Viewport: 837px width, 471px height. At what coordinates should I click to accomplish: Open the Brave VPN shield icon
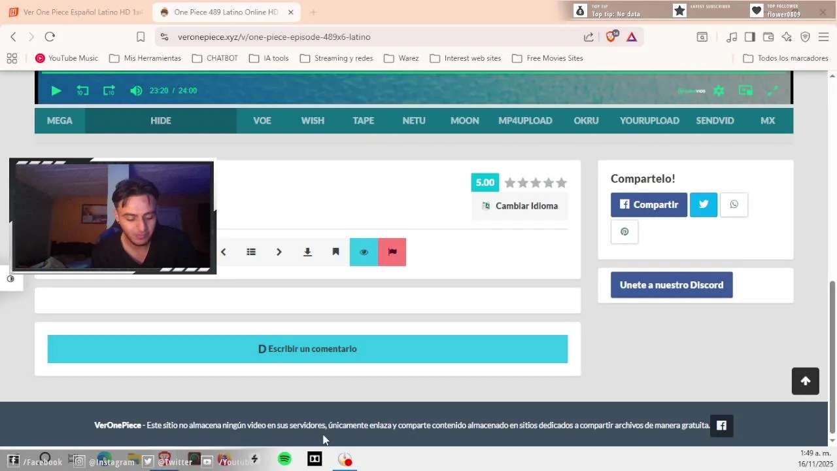805,37
